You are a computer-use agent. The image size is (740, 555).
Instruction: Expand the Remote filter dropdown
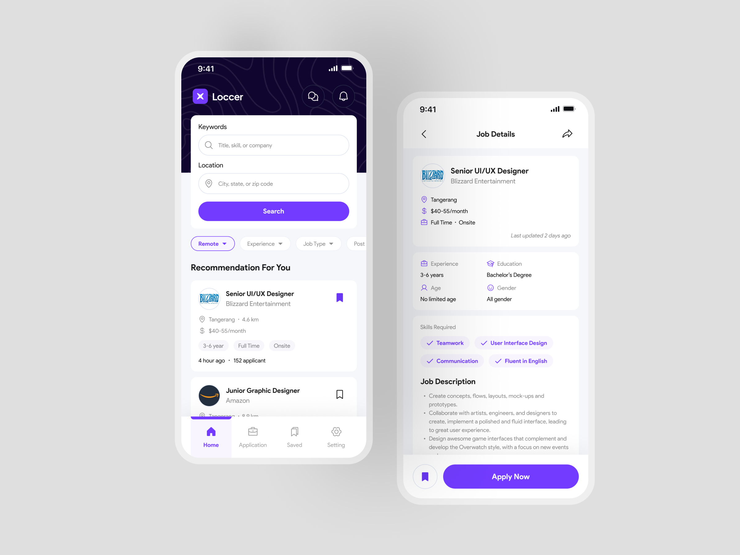[x=212, y=244]
